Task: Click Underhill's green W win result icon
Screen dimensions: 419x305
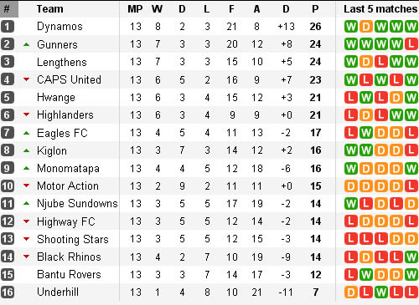Action: point(381,292)
